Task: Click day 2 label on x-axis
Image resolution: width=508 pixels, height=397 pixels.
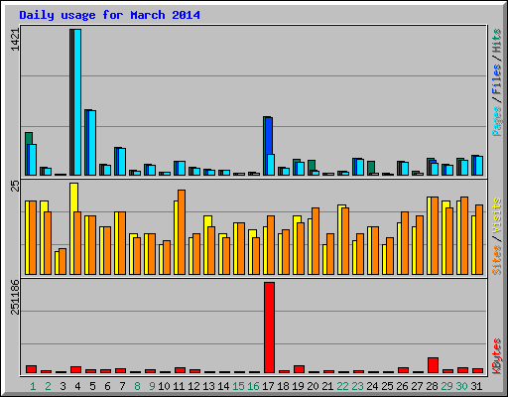Action: [48, 386]
